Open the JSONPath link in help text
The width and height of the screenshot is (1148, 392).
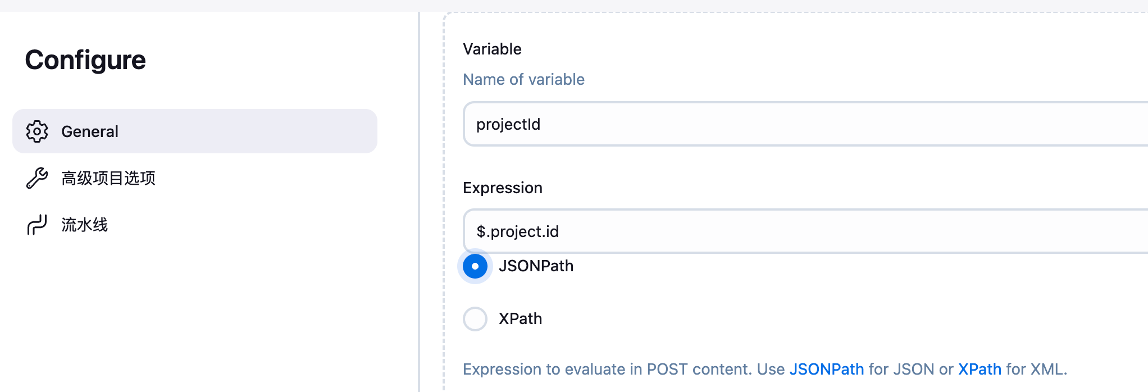[x=826, y=370]
